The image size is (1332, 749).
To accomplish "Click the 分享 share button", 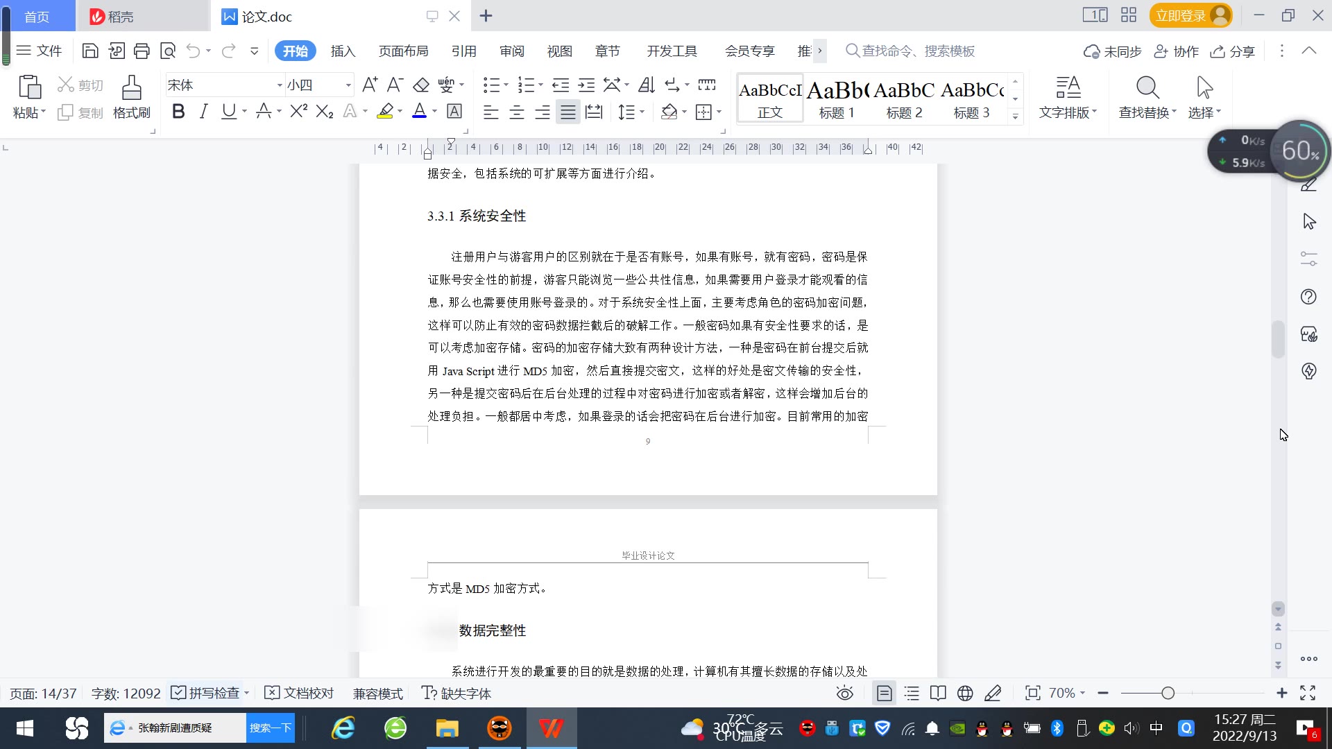I will click(1233, 51).
